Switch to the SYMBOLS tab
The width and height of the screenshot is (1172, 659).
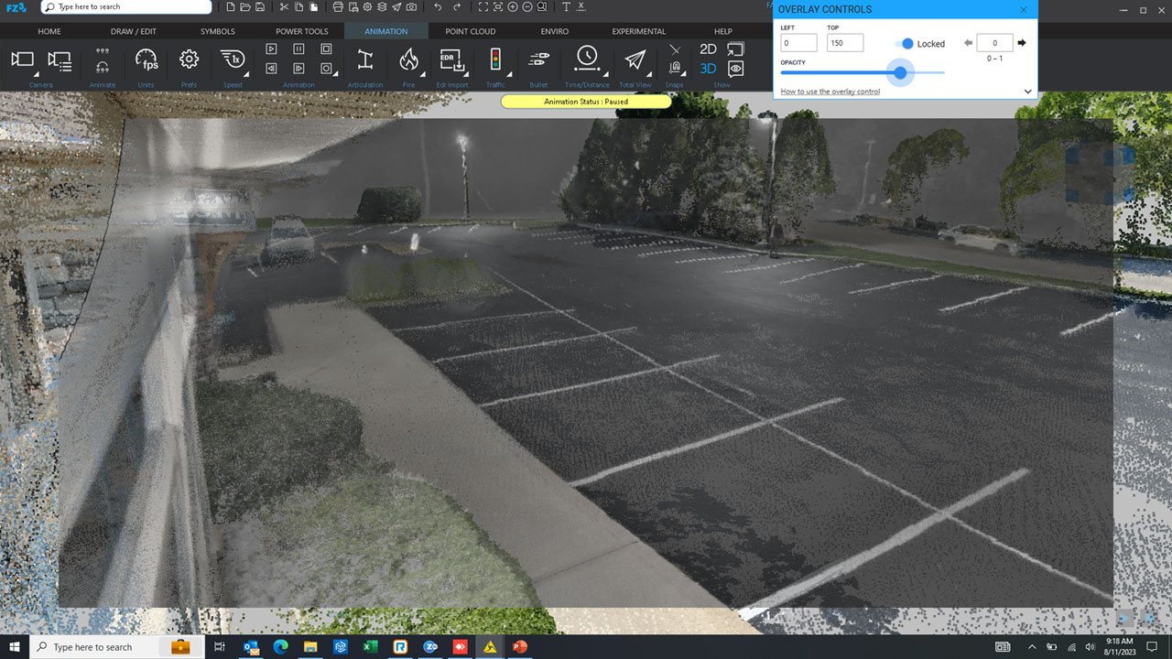218,31
